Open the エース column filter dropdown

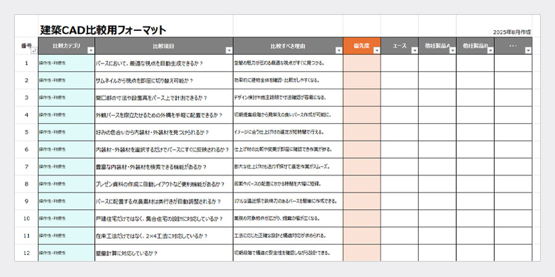[x=414, y=50]
